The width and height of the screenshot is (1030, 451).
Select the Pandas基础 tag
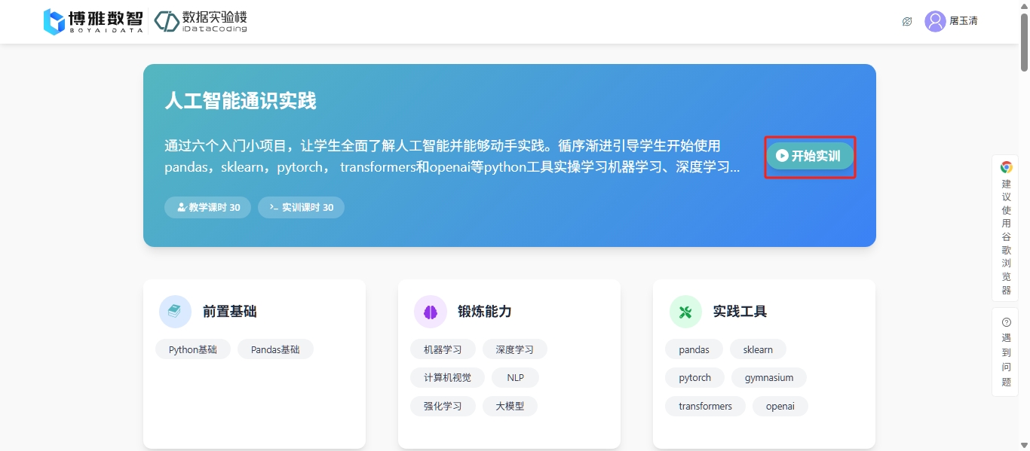(x=275, y=349)
